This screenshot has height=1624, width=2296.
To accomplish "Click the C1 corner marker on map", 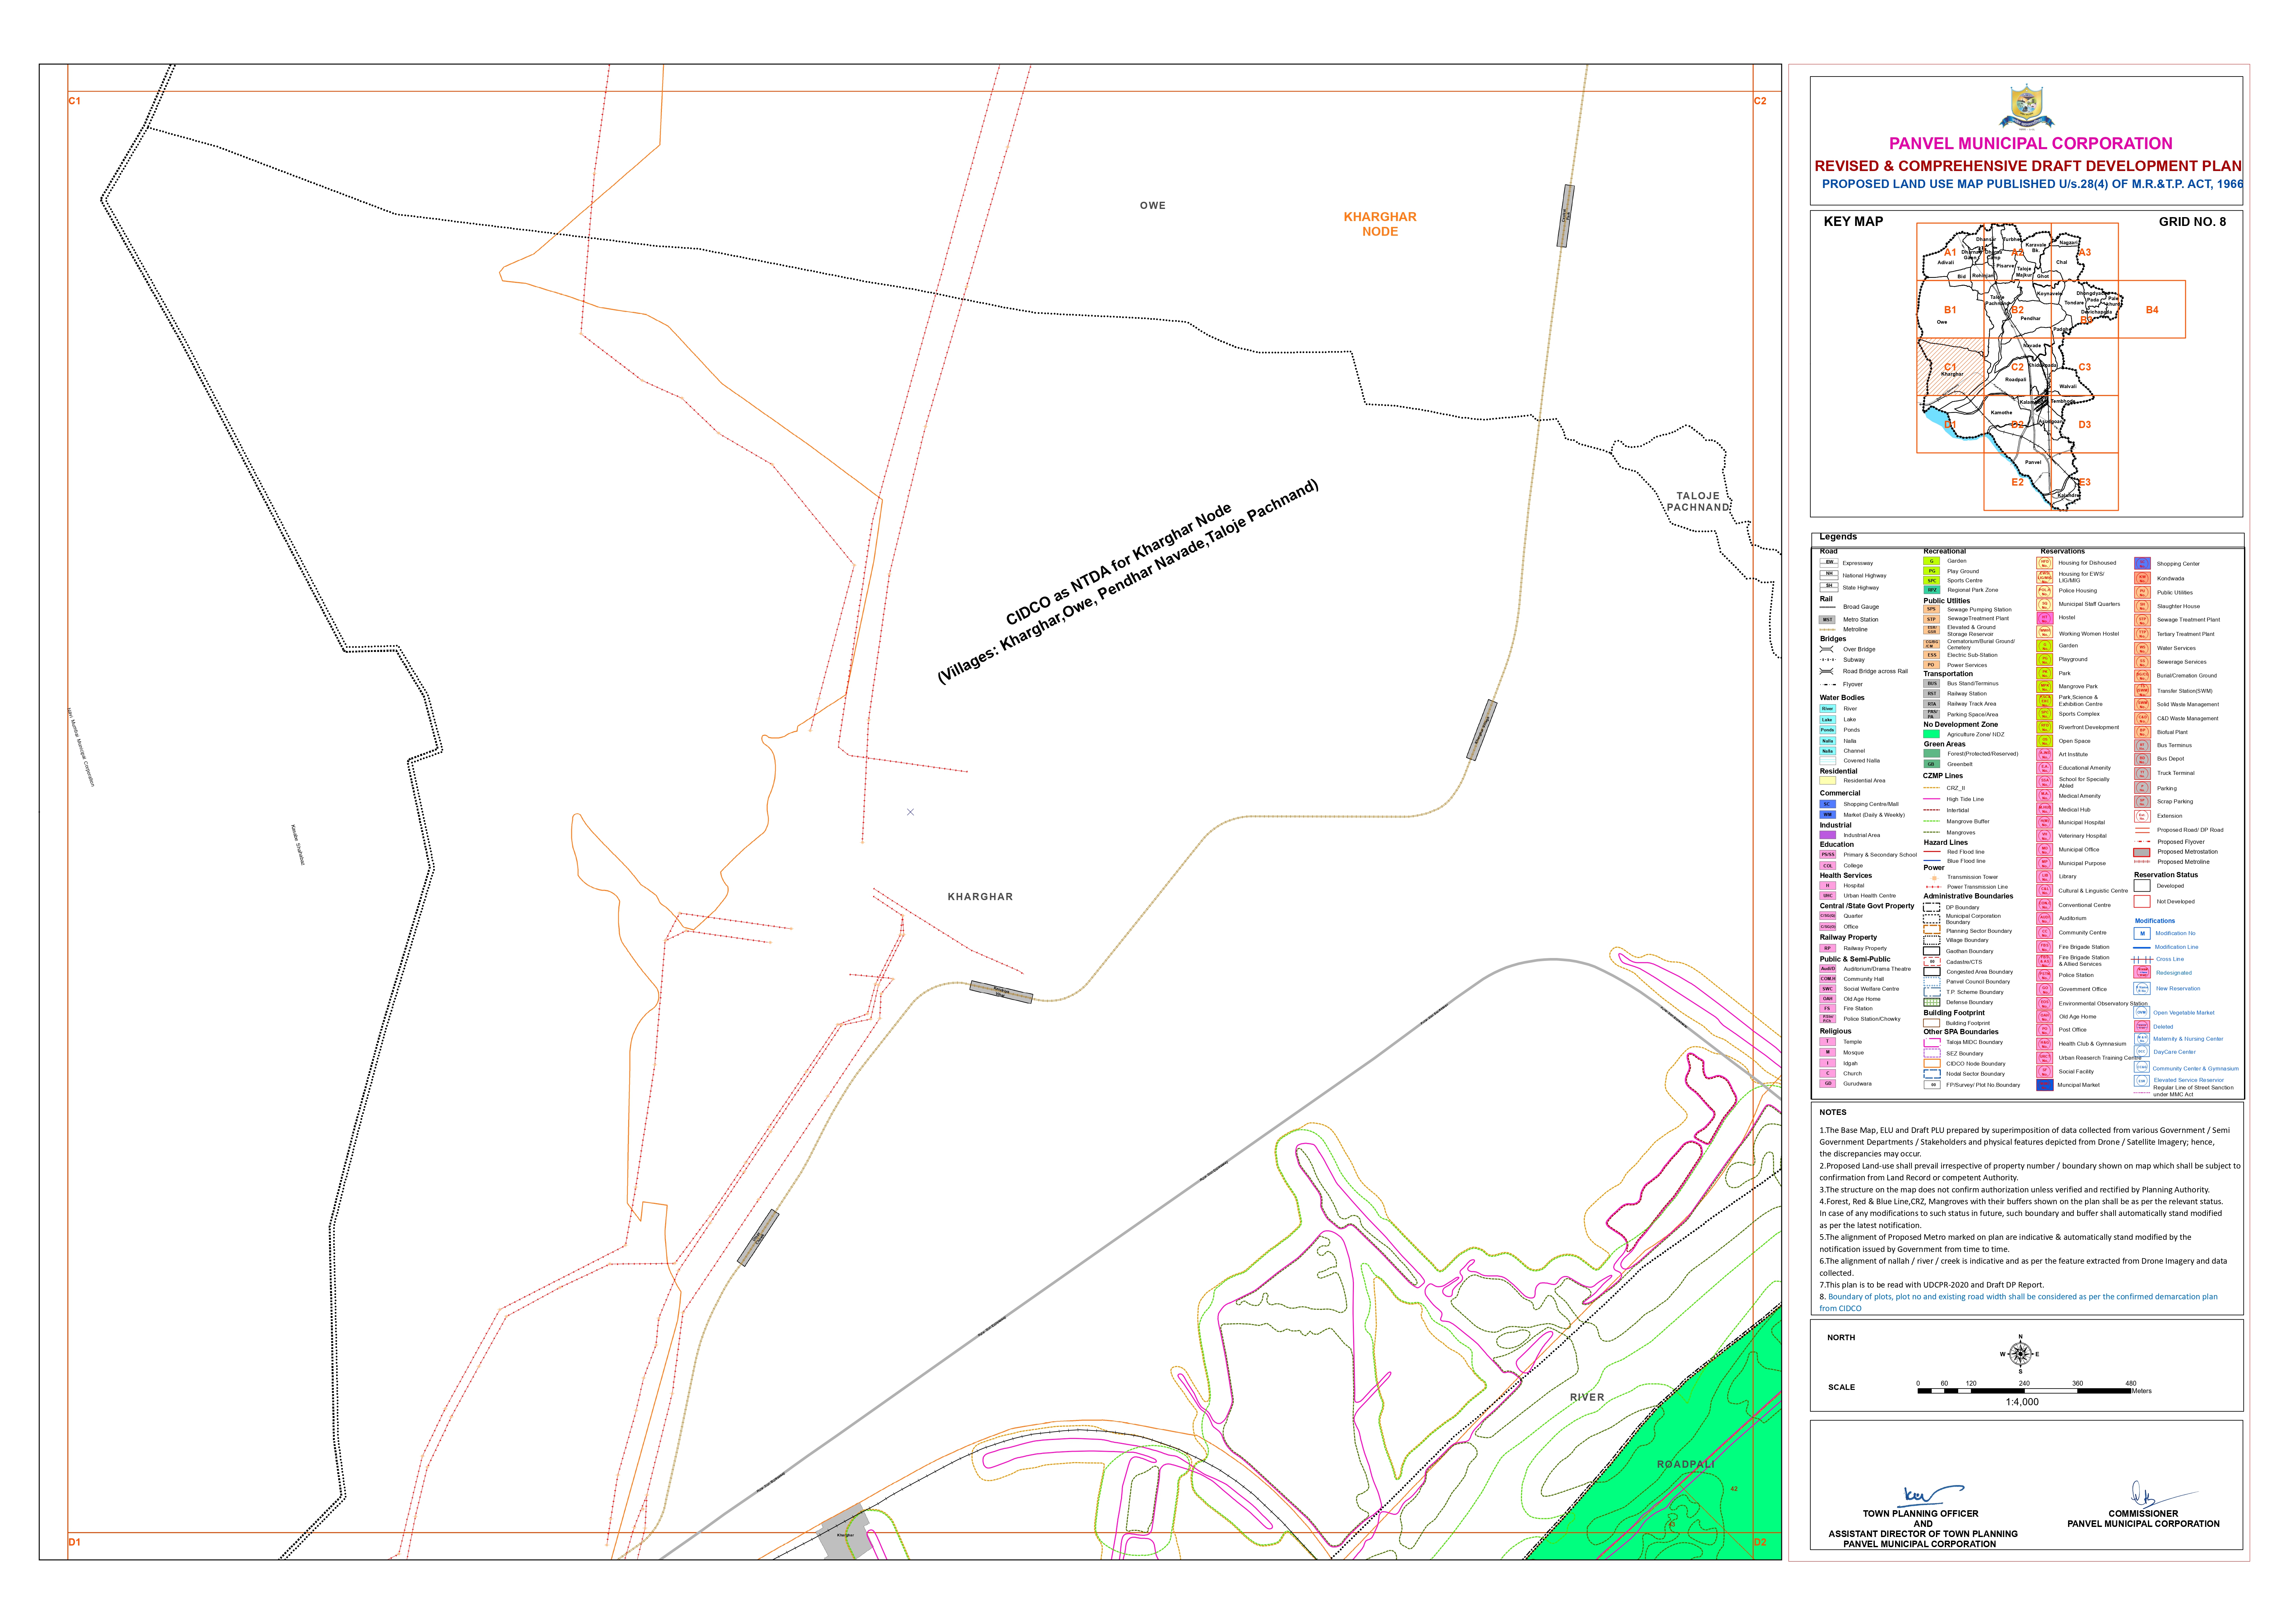I will click(75, 101).
